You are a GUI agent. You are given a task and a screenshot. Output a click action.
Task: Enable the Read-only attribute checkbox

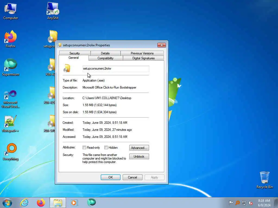pos(84,148)
